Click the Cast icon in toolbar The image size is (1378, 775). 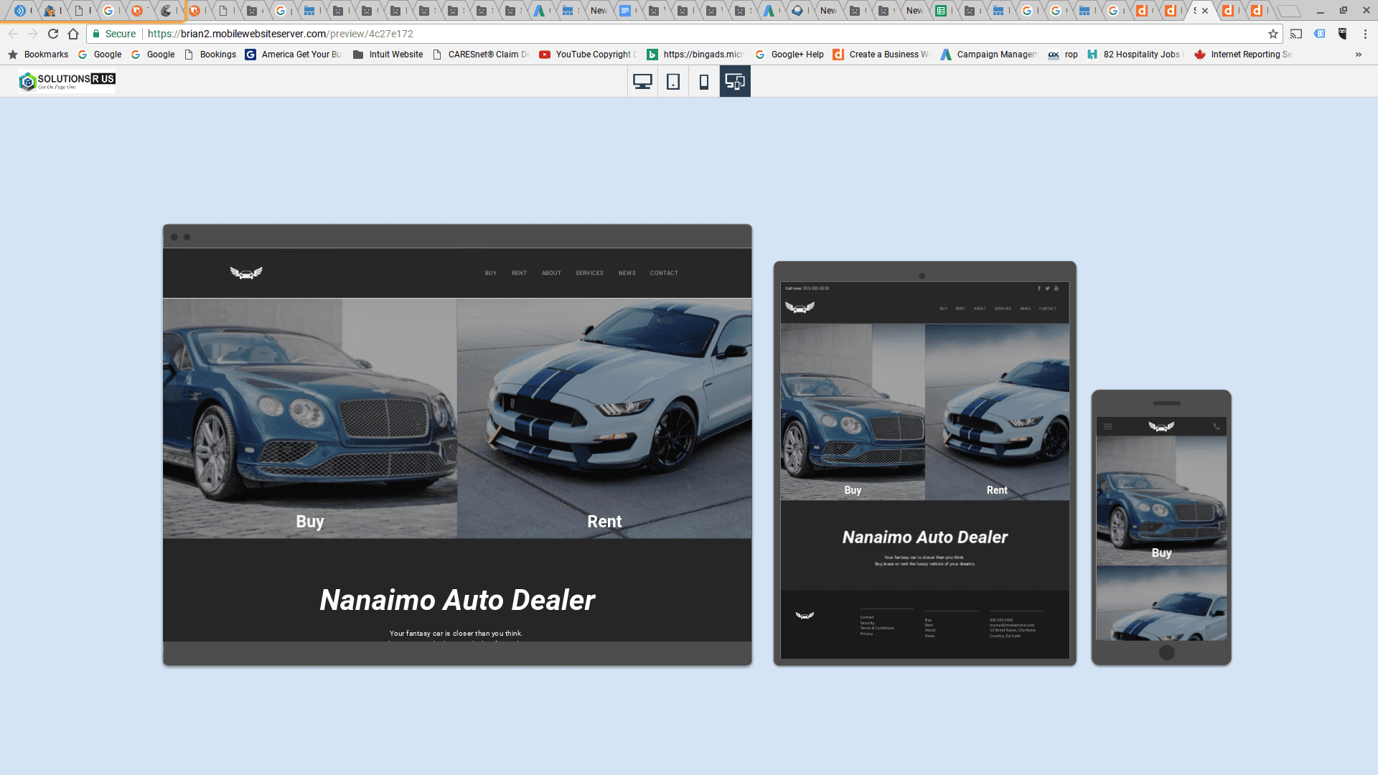tap(1296, 34)
